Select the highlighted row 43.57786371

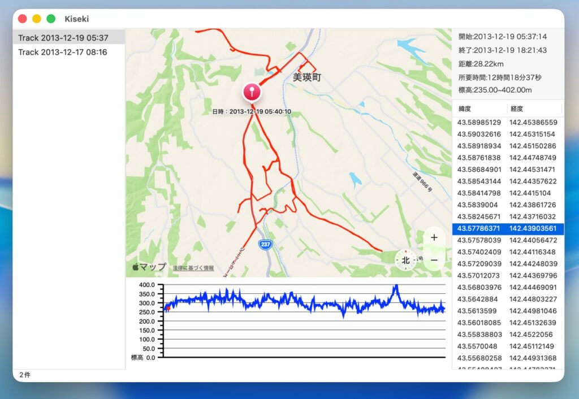pos(508,228)
